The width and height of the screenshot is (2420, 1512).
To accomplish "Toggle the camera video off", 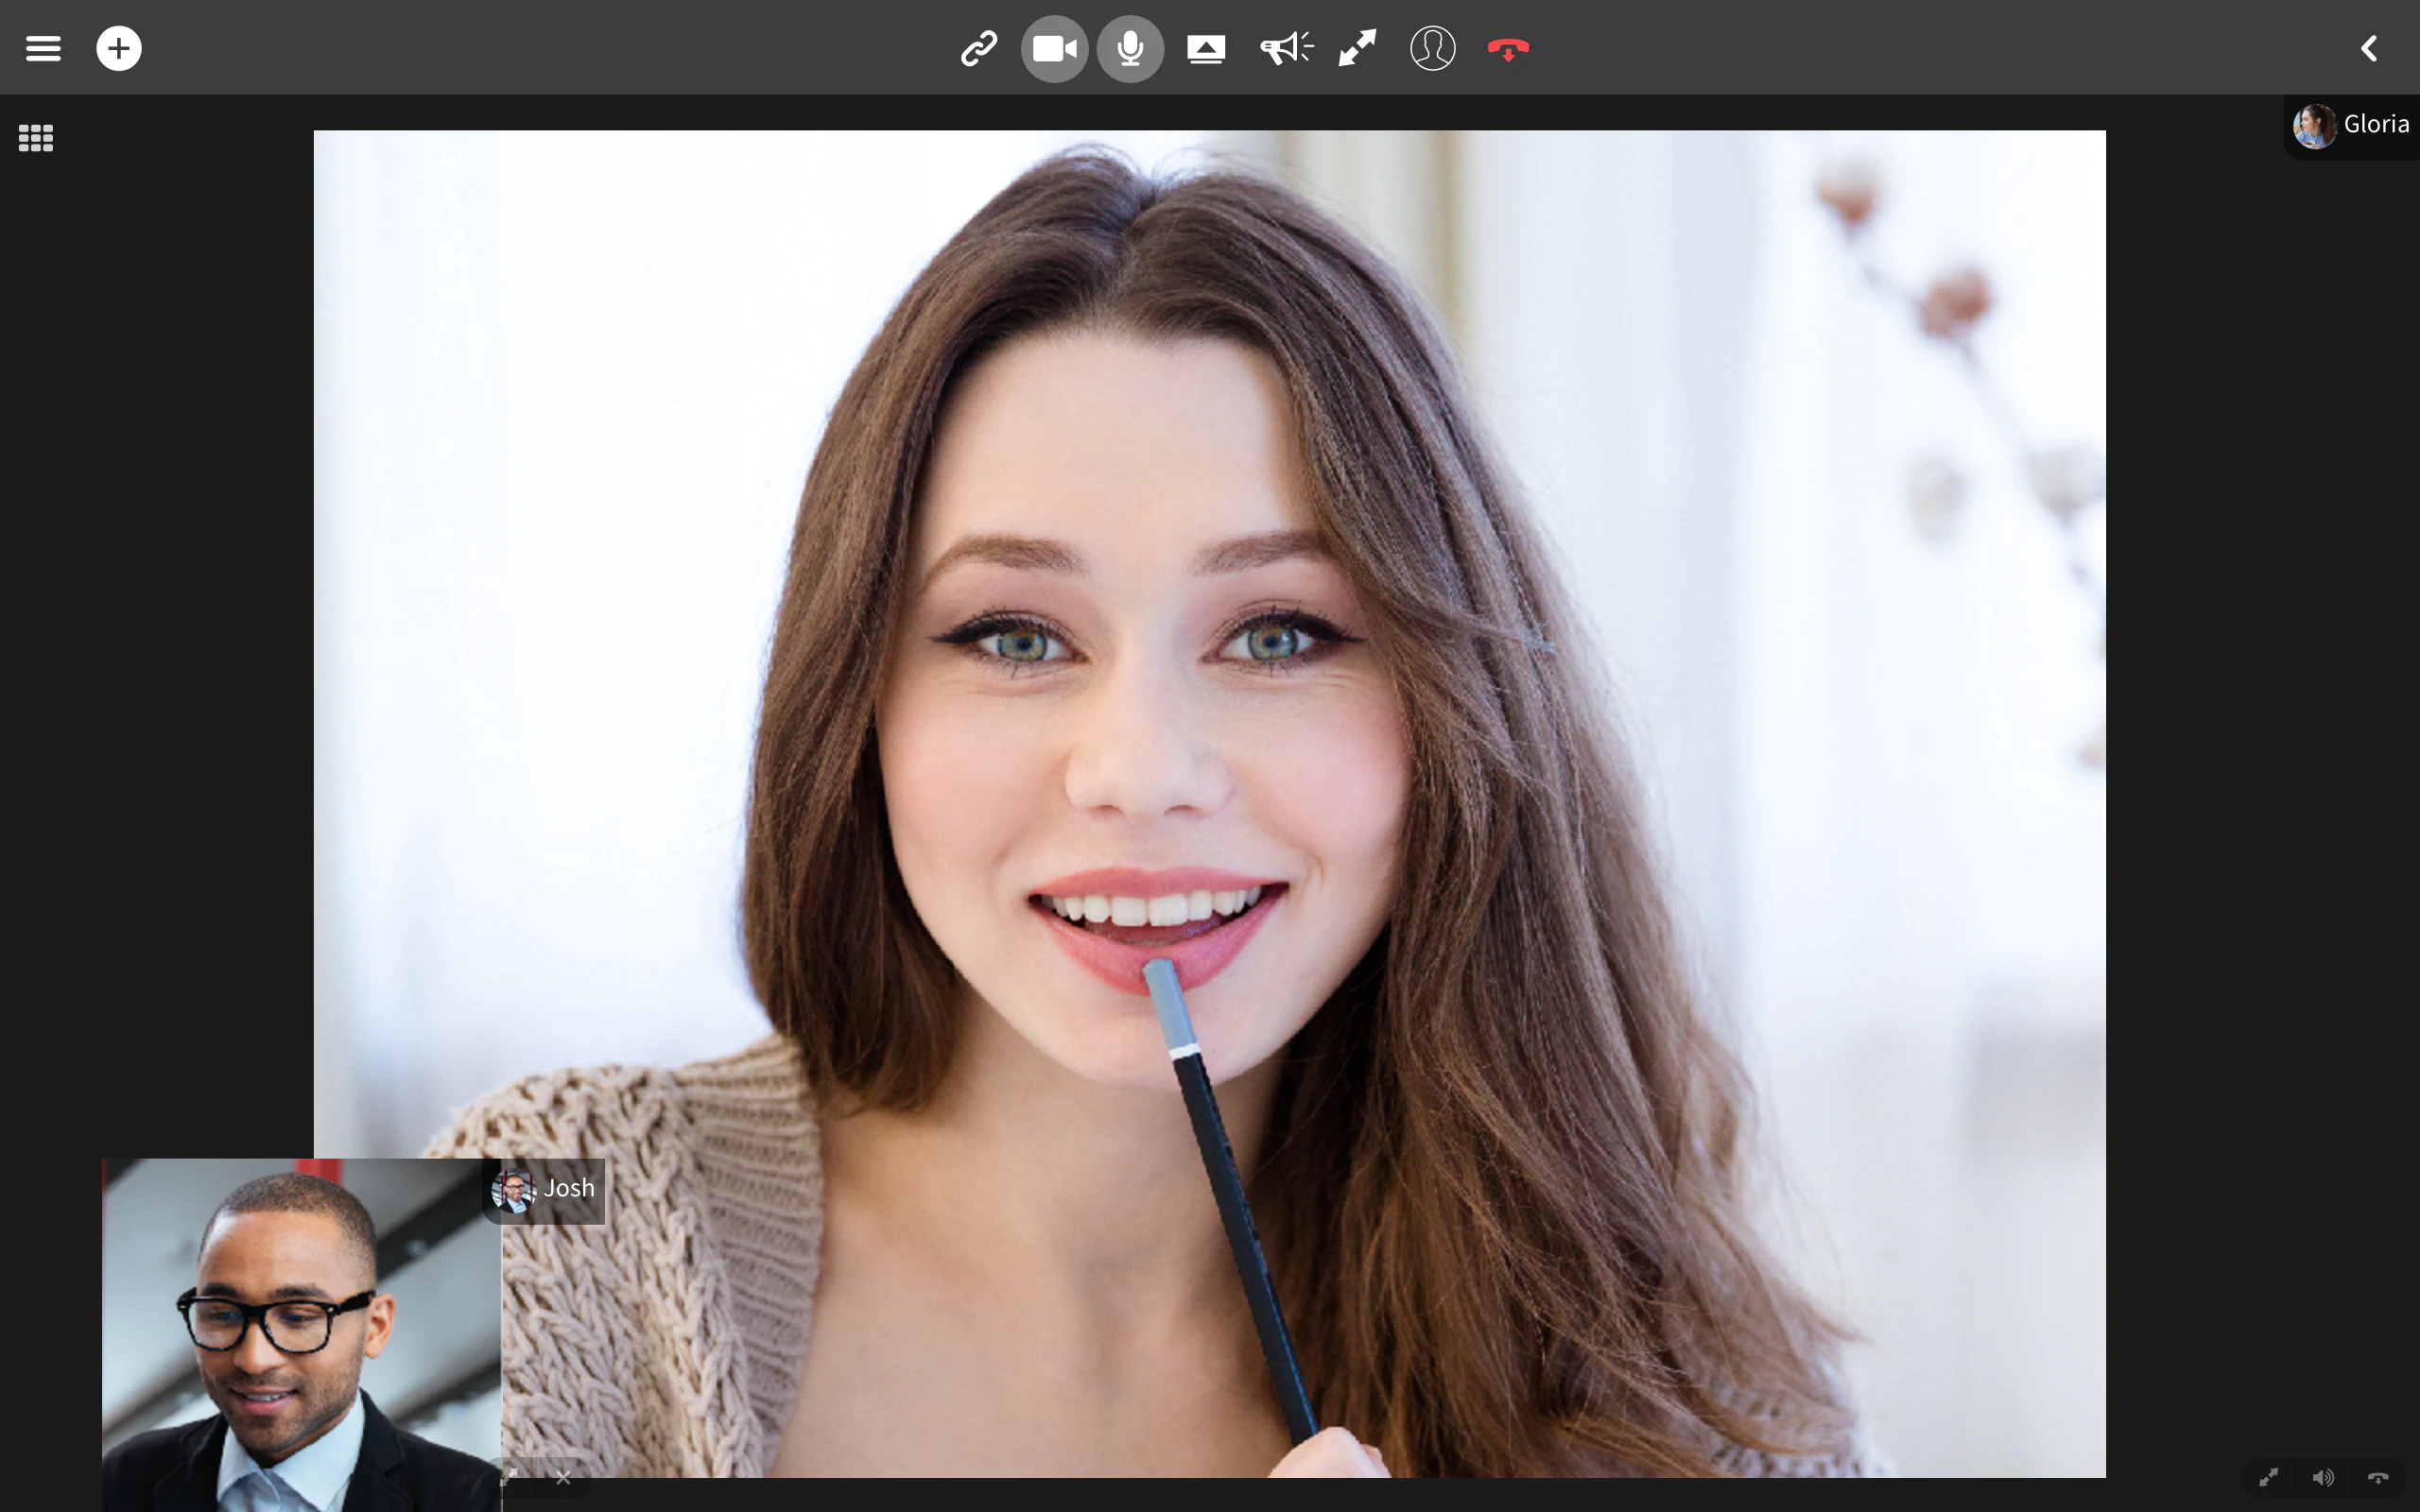I will tap(1054, 48).
